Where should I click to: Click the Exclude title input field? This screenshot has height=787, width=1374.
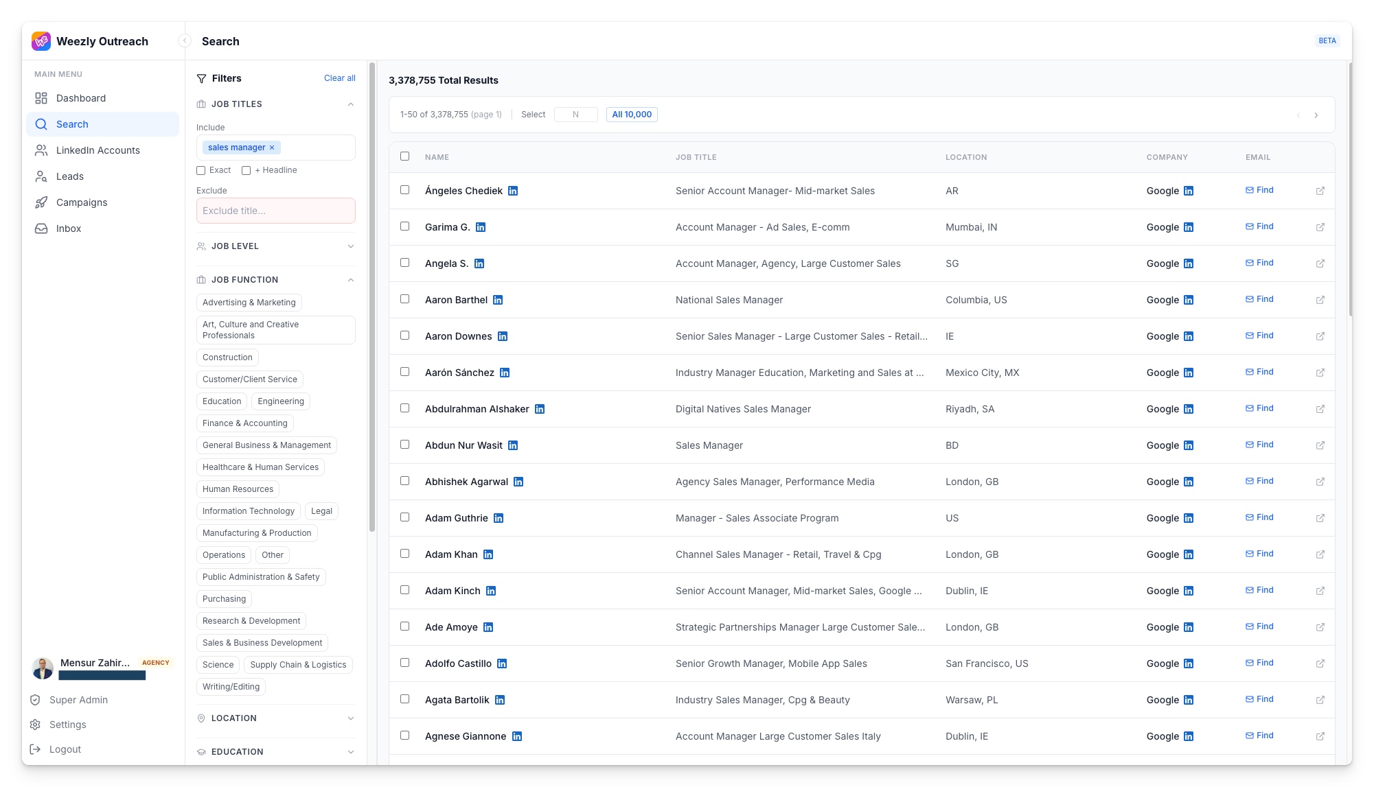275,211
